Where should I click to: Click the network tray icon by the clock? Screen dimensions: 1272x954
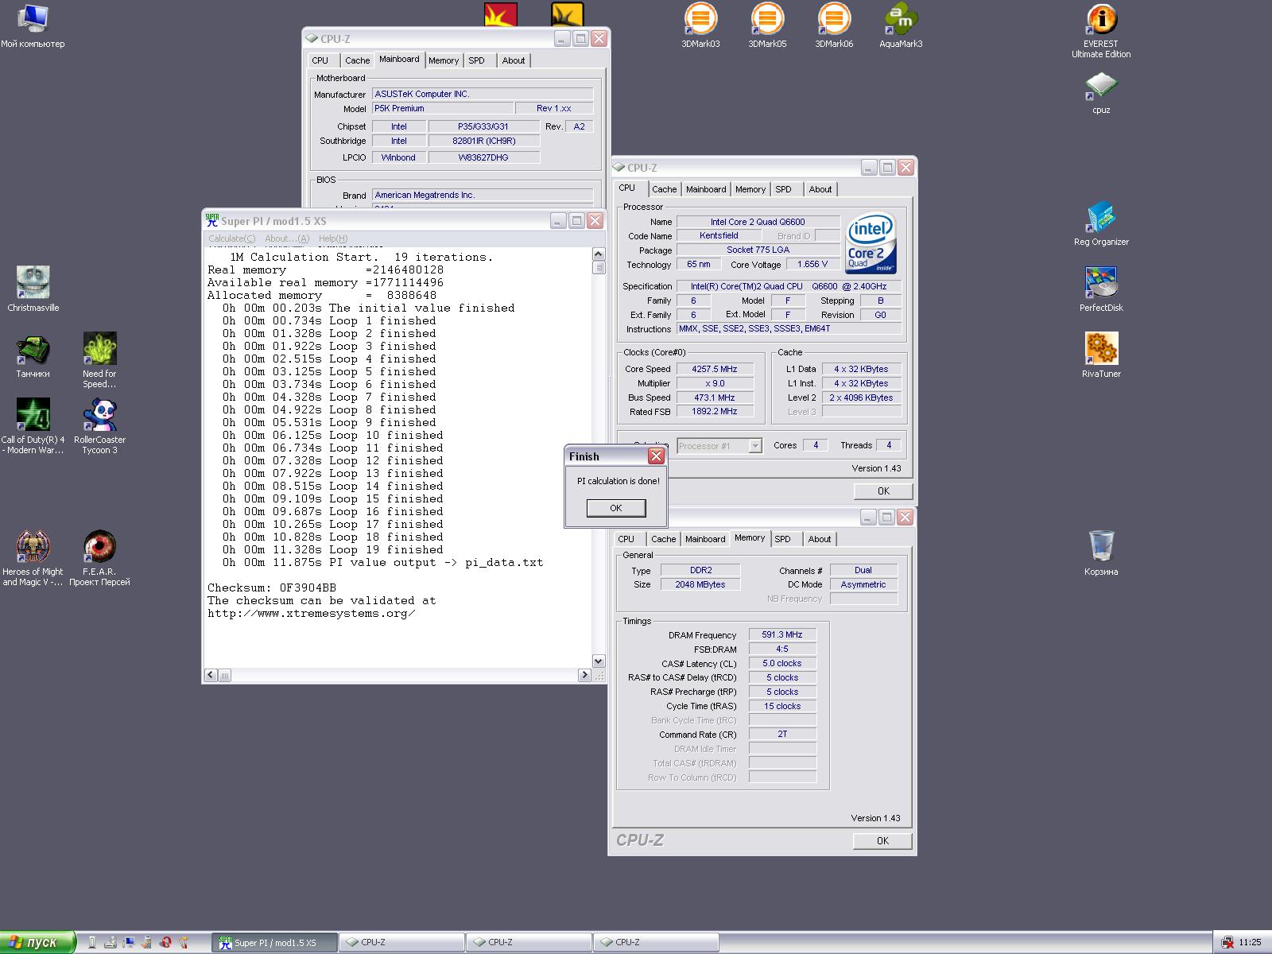[x=1227, y=943]
